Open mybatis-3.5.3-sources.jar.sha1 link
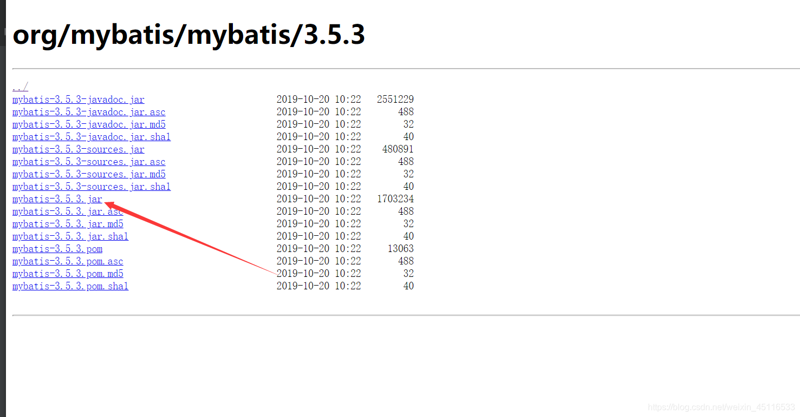Image resolution: width=800 pixels, height=417 pixels. point(92,187)
